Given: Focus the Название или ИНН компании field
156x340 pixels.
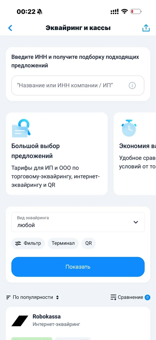Looking at the screenshot, I should point(78,85).
